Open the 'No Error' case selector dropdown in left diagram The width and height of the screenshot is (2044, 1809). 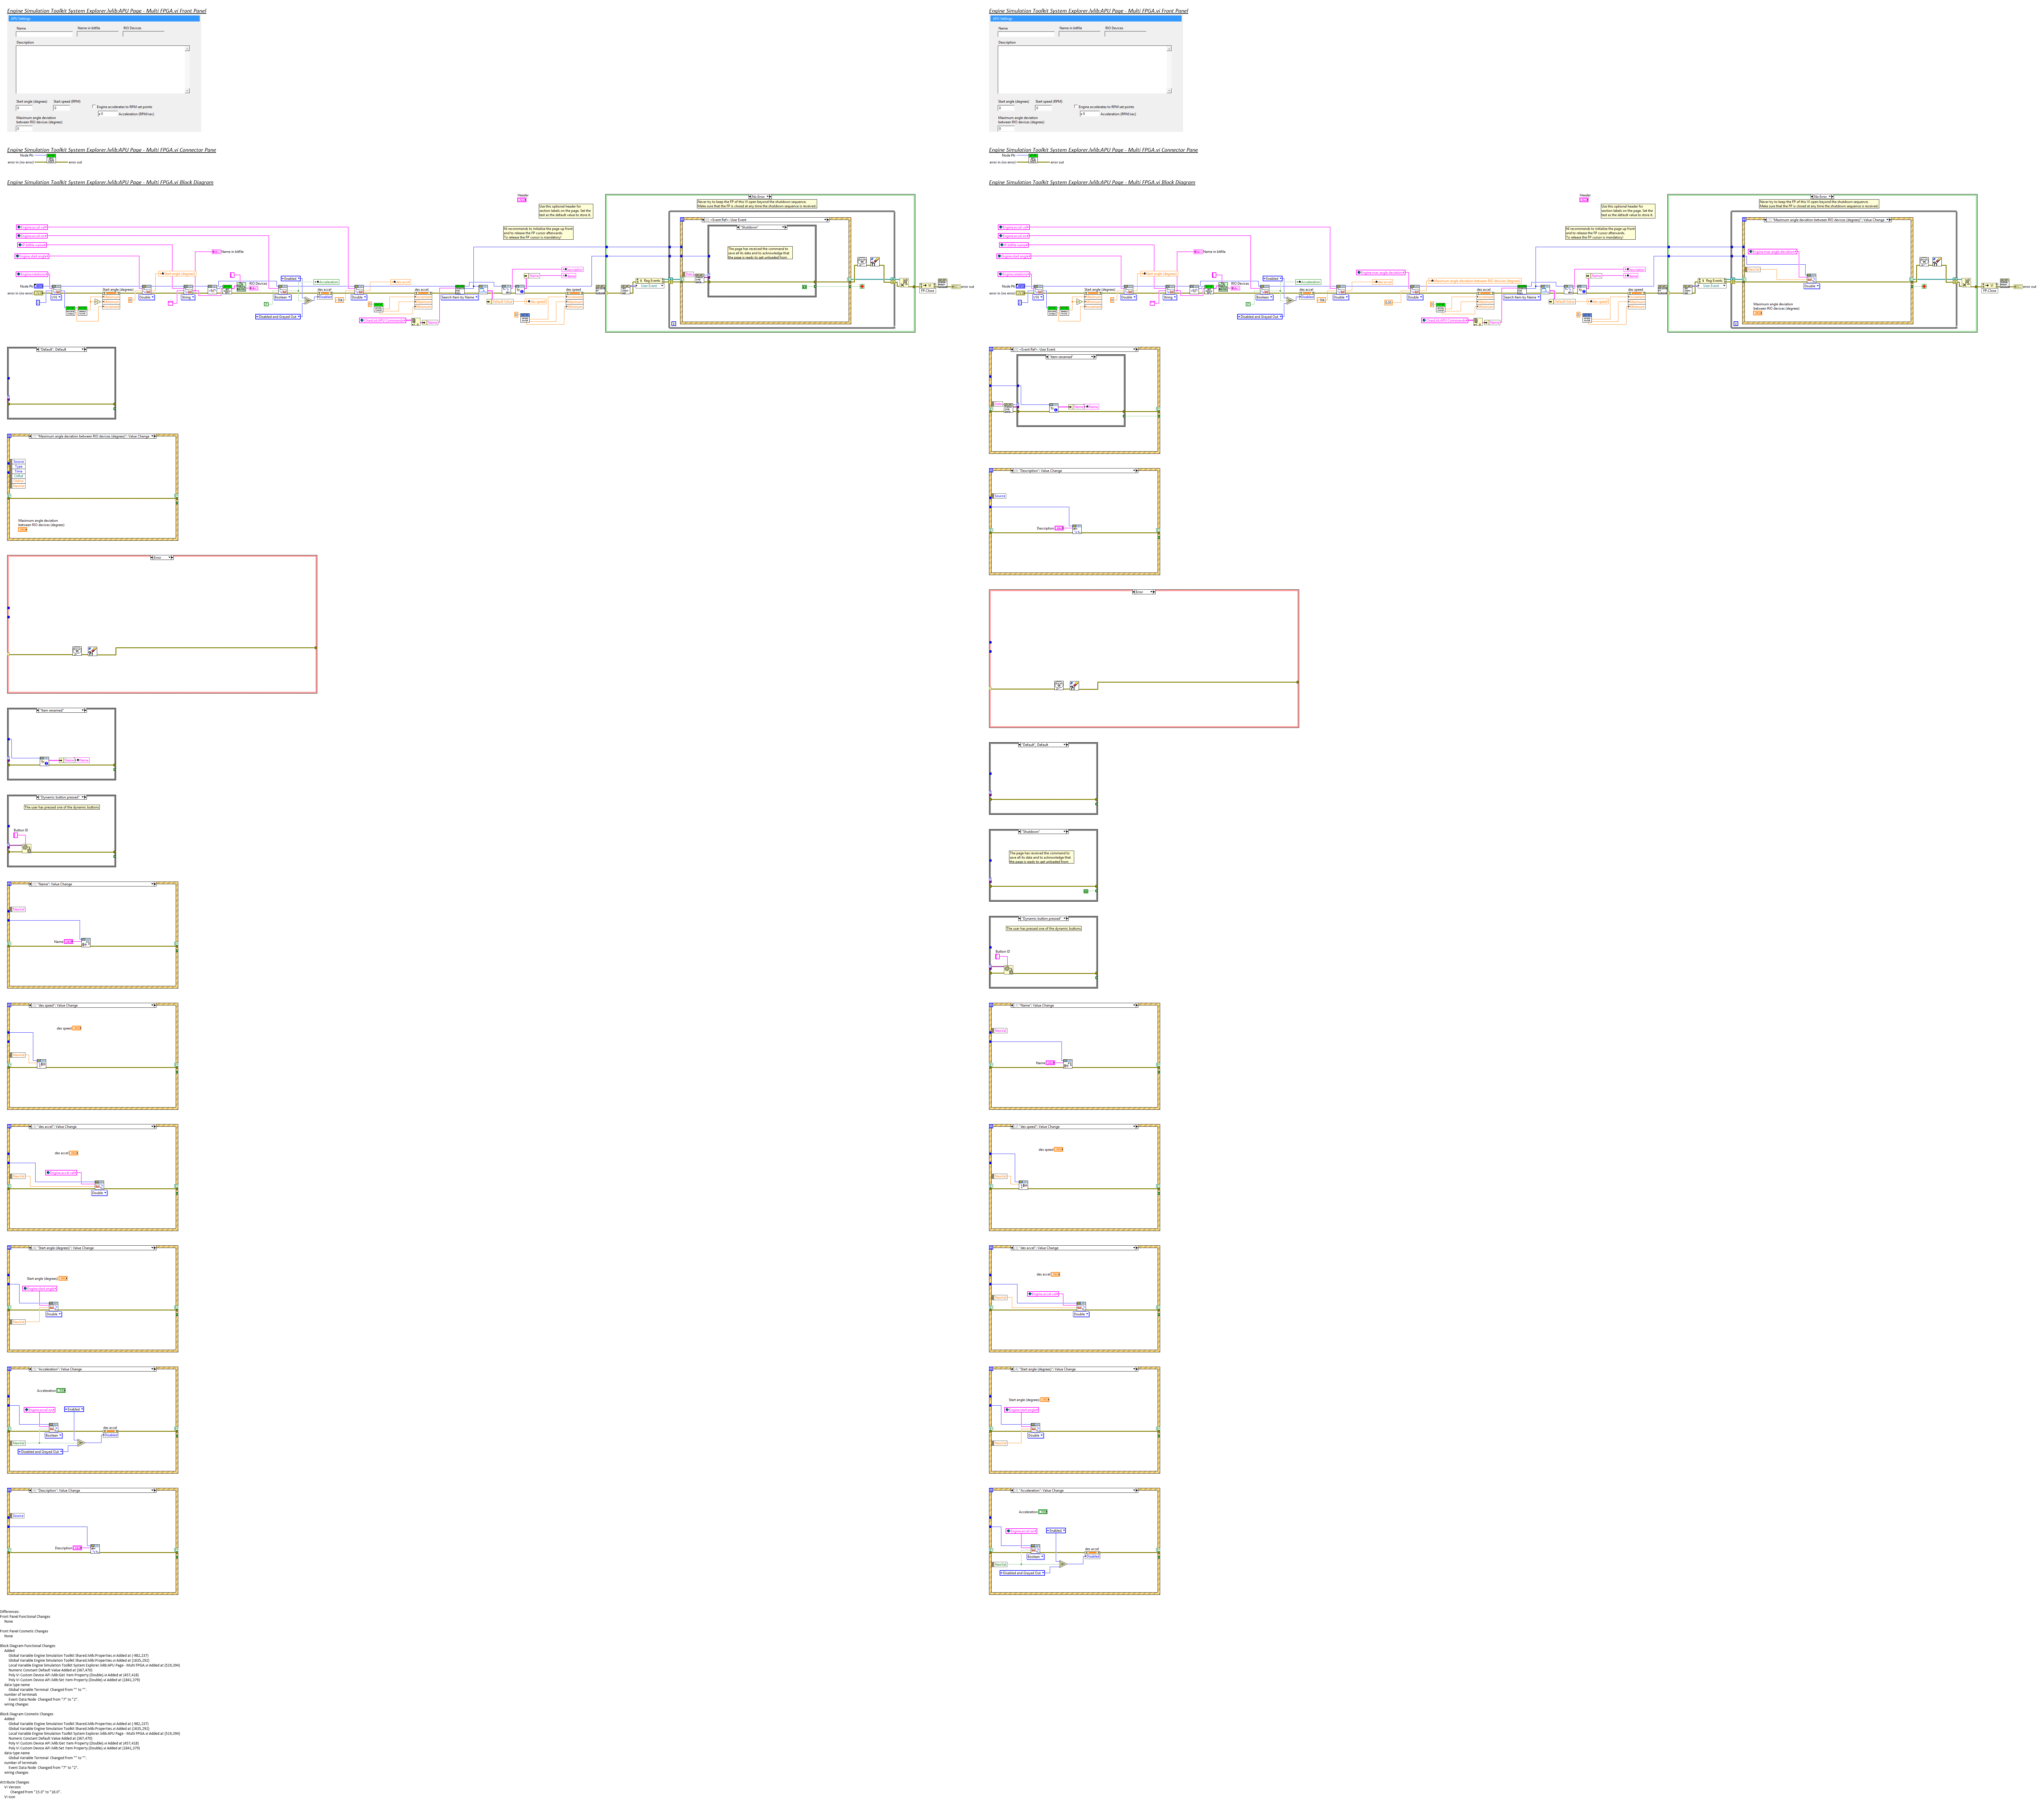pos(767,196)
